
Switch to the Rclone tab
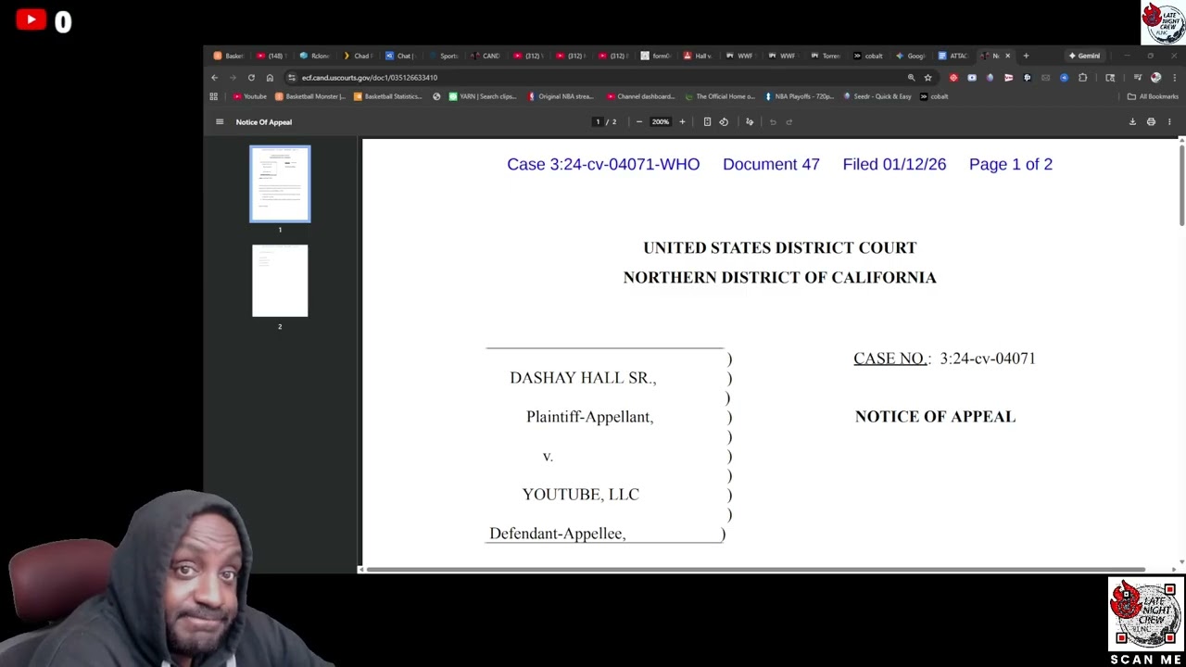coord(314,56)
